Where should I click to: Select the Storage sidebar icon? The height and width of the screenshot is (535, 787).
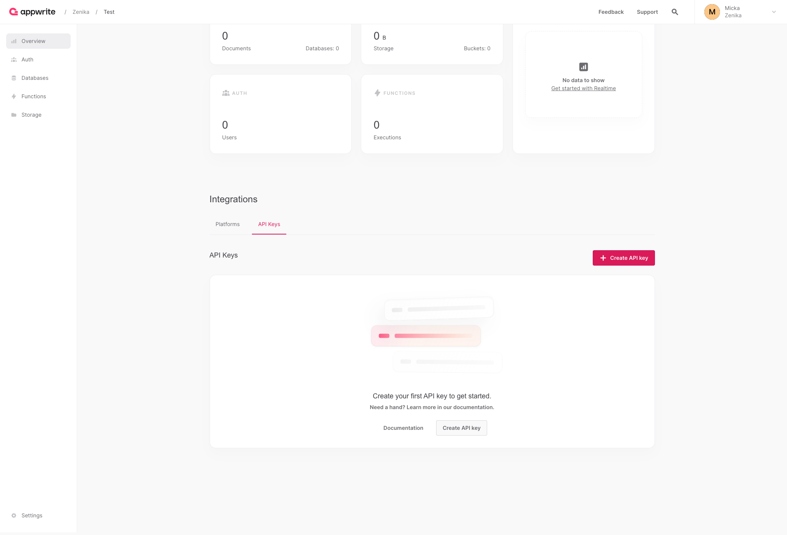(15, 115)
